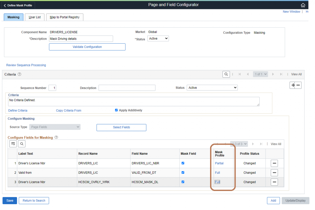The width and height of the screenshot is (315, 210).
Task: Open the Define Criteria link
Action: 18,111
